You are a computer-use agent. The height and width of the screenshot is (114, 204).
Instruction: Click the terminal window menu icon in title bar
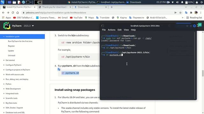(103, 26)
